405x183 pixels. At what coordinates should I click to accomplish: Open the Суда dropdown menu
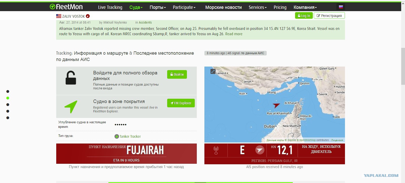136,7
